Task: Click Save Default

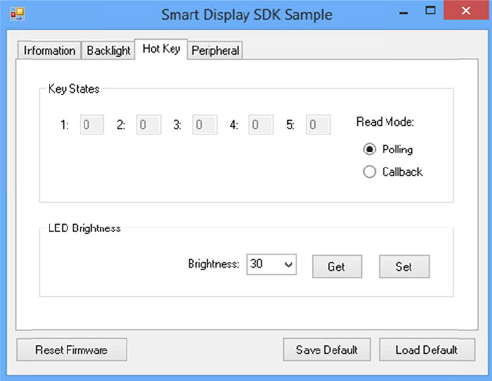Action: [327, 350]
